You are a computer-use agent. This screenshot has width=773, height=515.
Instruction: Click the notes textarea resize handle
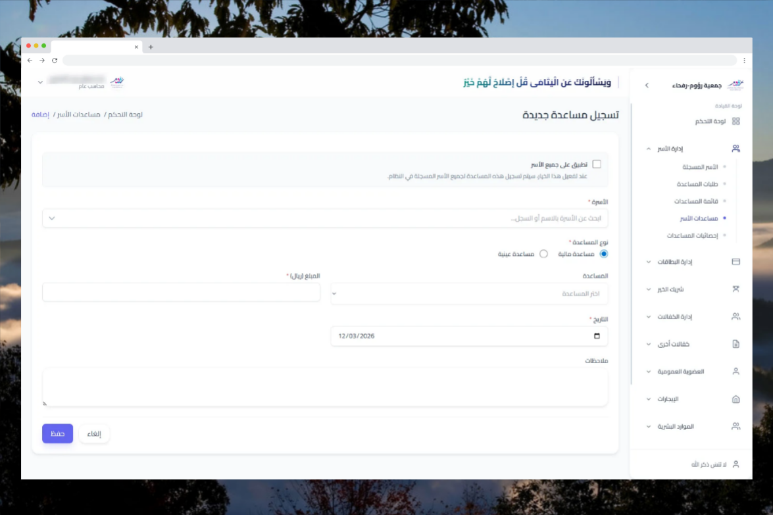45,404
